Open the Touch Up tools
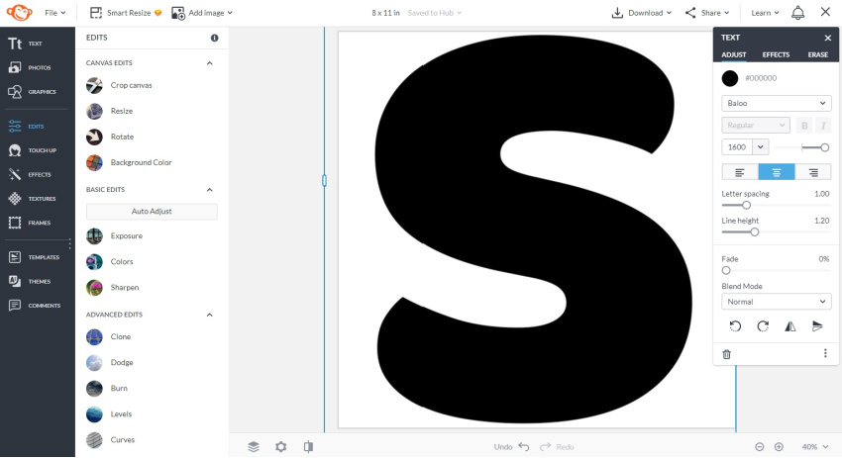Screen dimensions: 842x458 pos(33,150)
